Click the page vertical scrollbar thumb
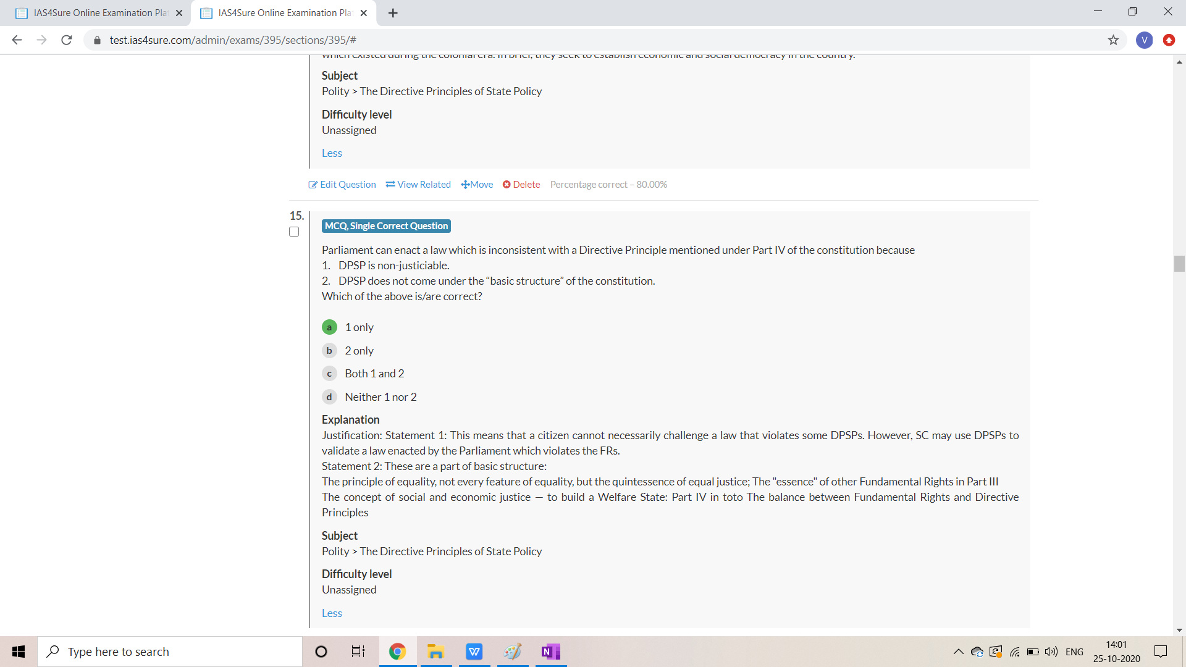1186x667 pixels. pyautogui.click(x=1179, y=264)
